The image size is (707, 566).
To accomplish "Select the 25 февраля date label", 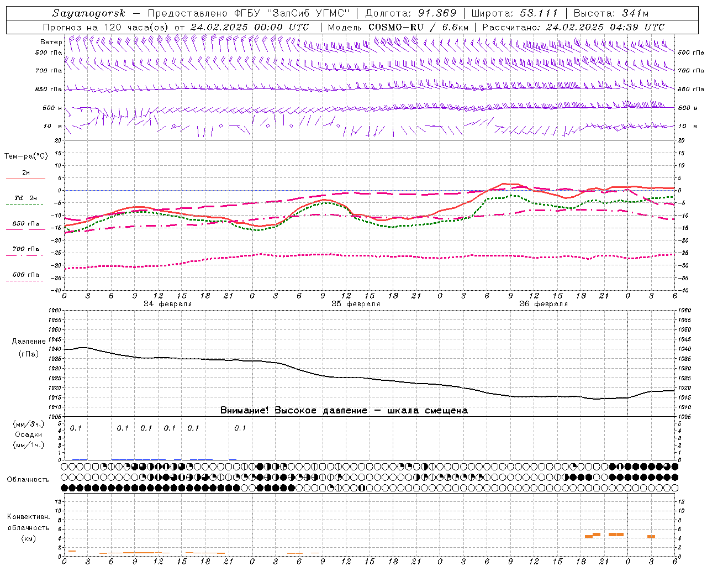I will pyautogui.click(x=355, y=304).
